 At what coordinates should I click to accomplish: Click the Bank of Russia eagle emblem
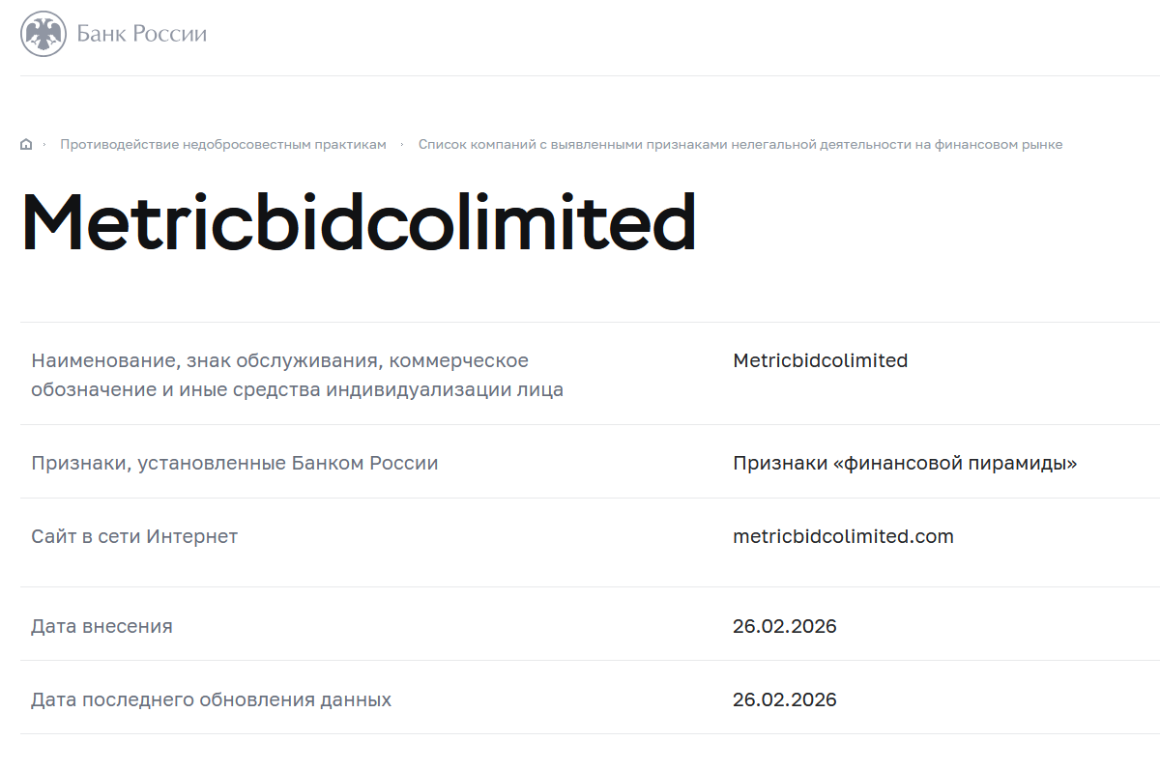pos(43,35)
